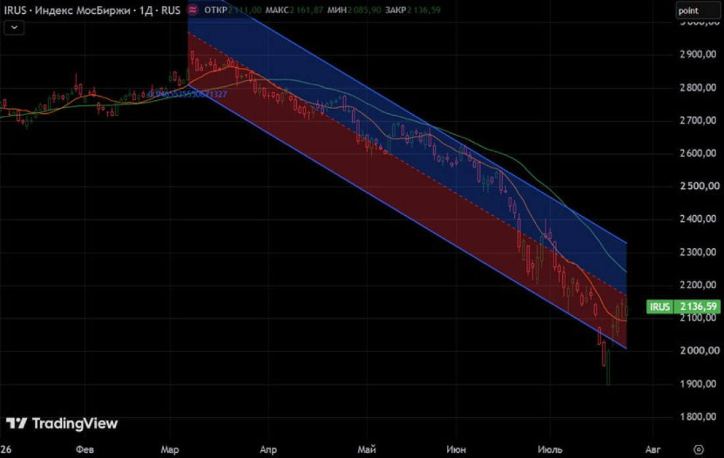The width and height of the screenshot is (724, 458).
Task: Click the 1 900,00 price scale label
Action: tap(698, 383)
